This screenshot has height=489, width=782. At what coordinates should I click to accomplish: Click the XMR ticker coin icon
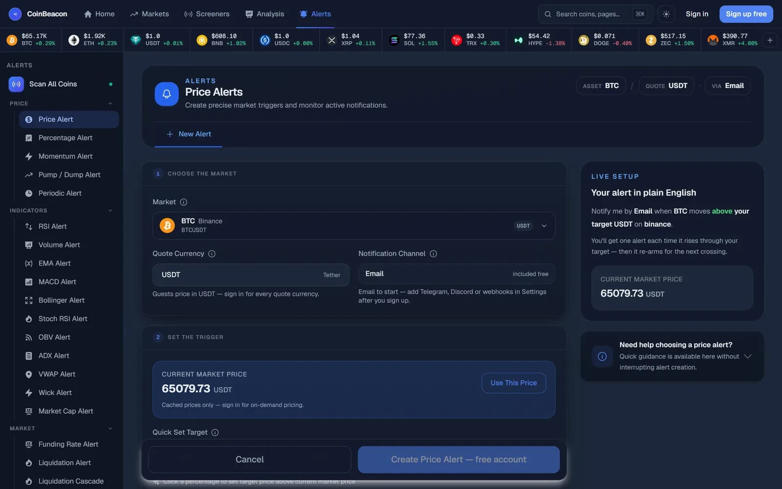tap(713, 40)
